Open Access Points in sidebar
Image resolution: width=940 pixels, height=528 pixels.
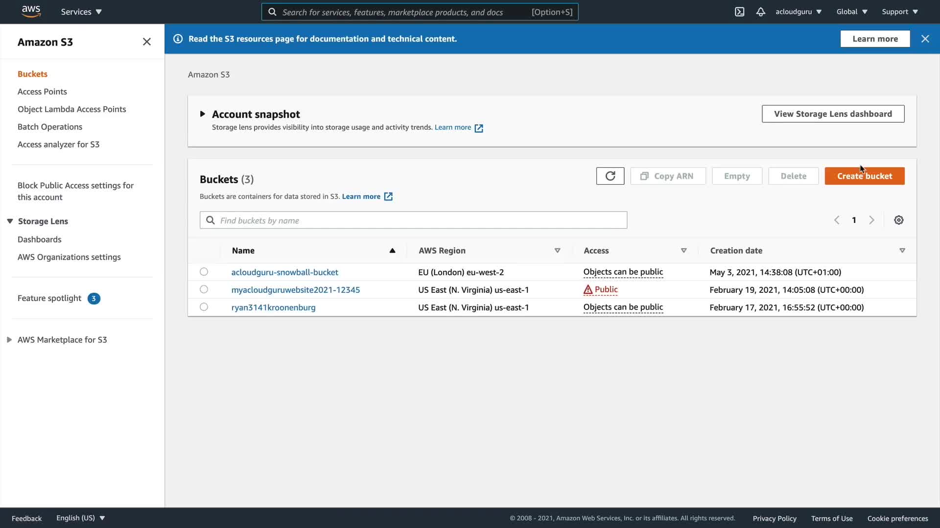coord(42,91)
